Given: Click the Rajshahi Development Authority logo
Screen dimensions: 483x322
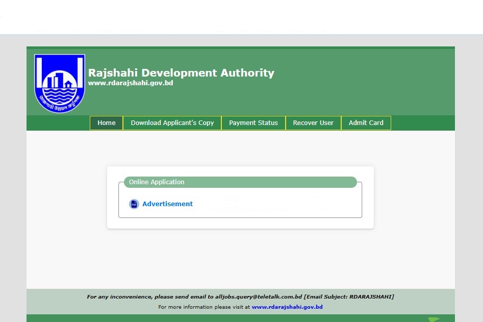Looking at the screenshot, I should (x=60, y=83).
